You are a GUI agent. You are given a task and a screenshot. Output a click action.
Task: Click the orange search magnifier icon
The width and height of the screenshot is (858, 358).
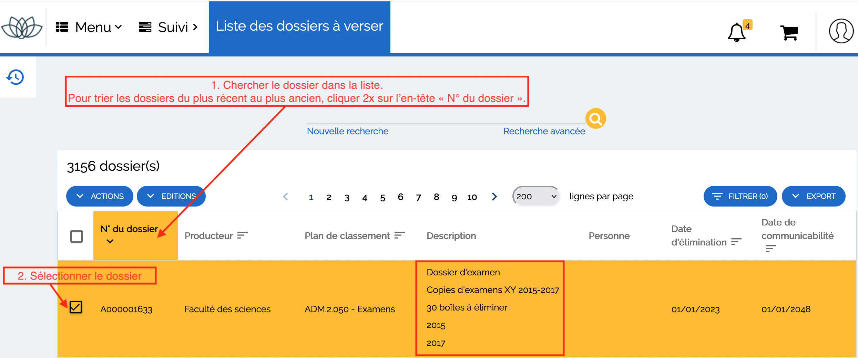[595, 119]
